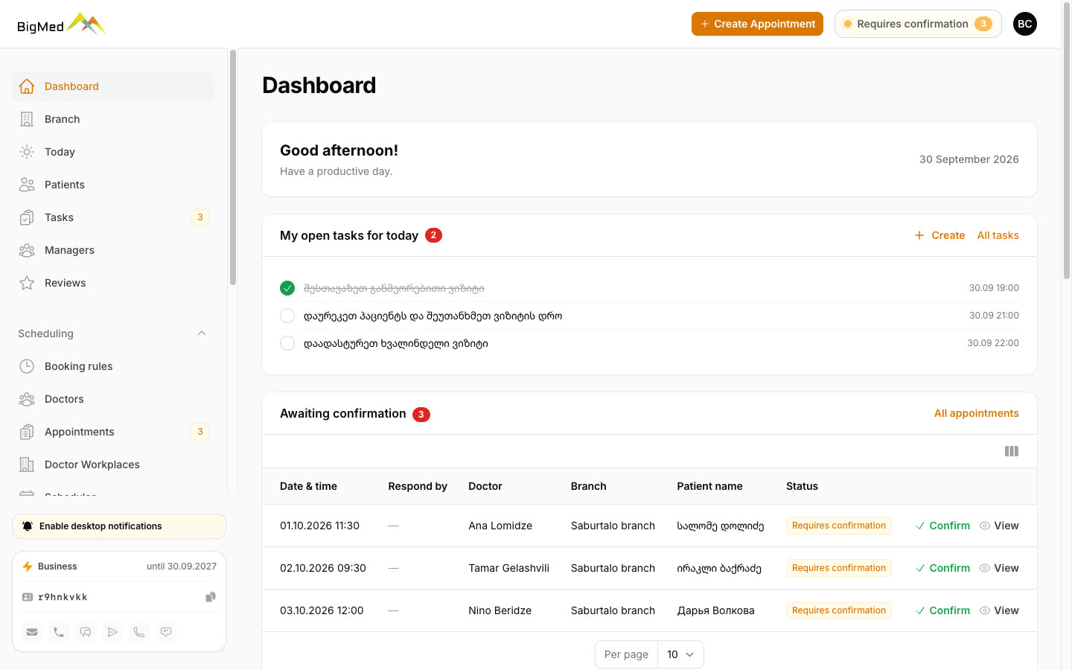Click the single message bubble icon
Image resolution: width=1072 pixels, height=670 pixels.
pos(166,632)
